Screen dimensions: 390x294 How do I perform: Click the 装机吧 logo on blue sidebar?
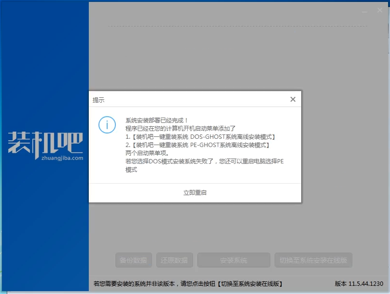point(45,143)
